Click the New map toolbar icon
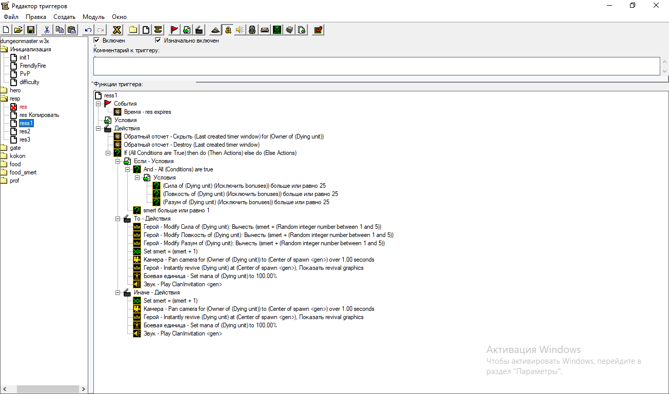 (6, 30)
